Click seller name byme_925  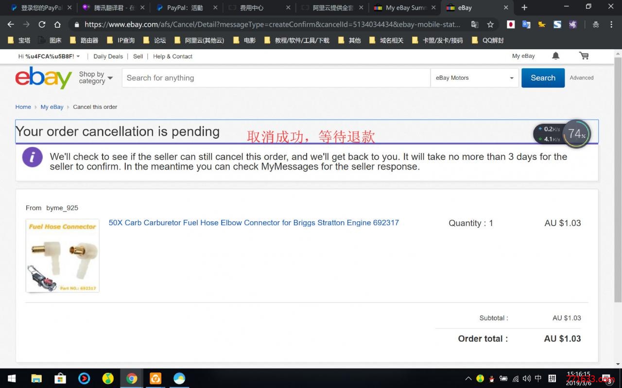(x=62, y=208)
